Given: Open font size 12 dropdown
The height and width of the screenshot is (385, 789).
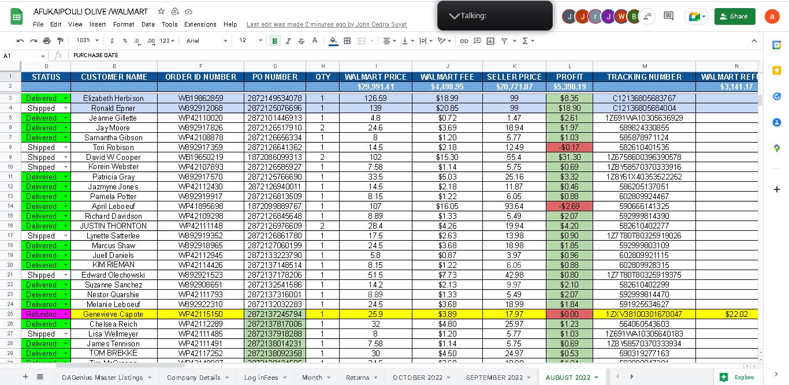Looking at the screenshot, I should tap(251, 41).
